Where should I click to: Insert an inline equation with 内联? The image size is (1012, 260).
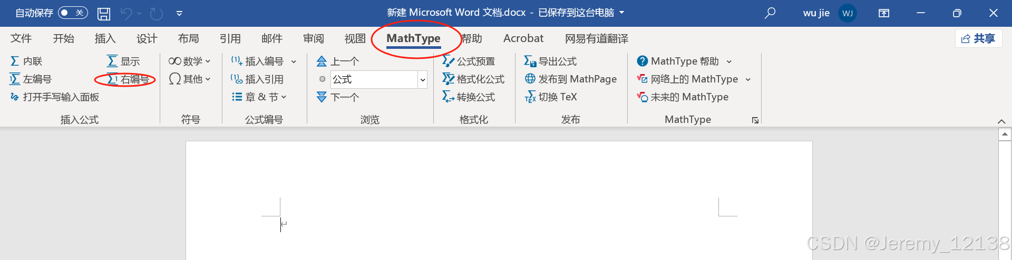coord(26,61)
